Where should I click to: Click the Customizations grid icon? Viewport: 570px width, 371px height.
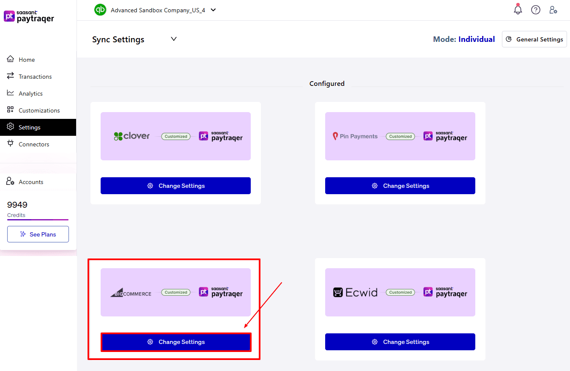tap(11, 110)
